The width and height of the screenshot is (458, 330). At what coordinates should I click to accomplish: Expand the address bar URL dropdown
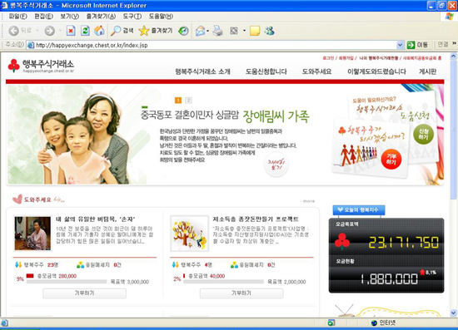coord(401,45)
